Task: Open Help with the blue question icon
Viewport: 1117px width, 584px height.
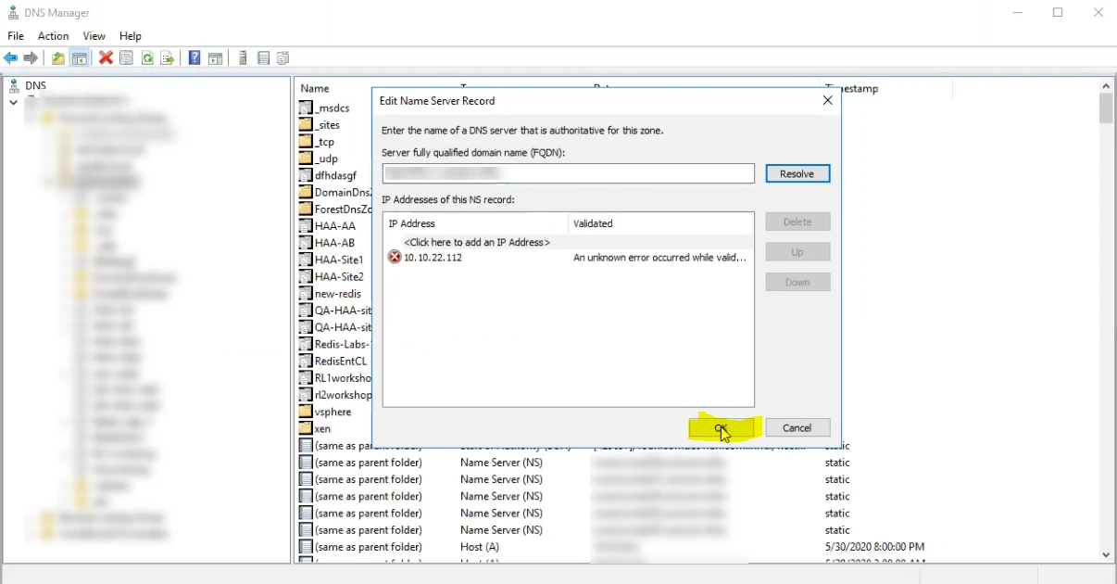Action: click(195, 58)
